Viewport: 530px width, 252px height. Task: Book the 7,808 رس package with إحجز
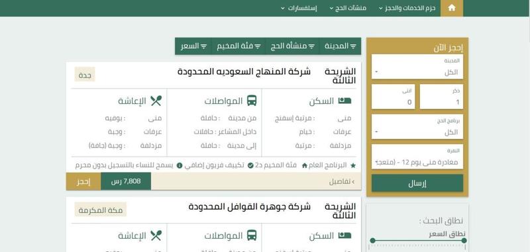83,181
